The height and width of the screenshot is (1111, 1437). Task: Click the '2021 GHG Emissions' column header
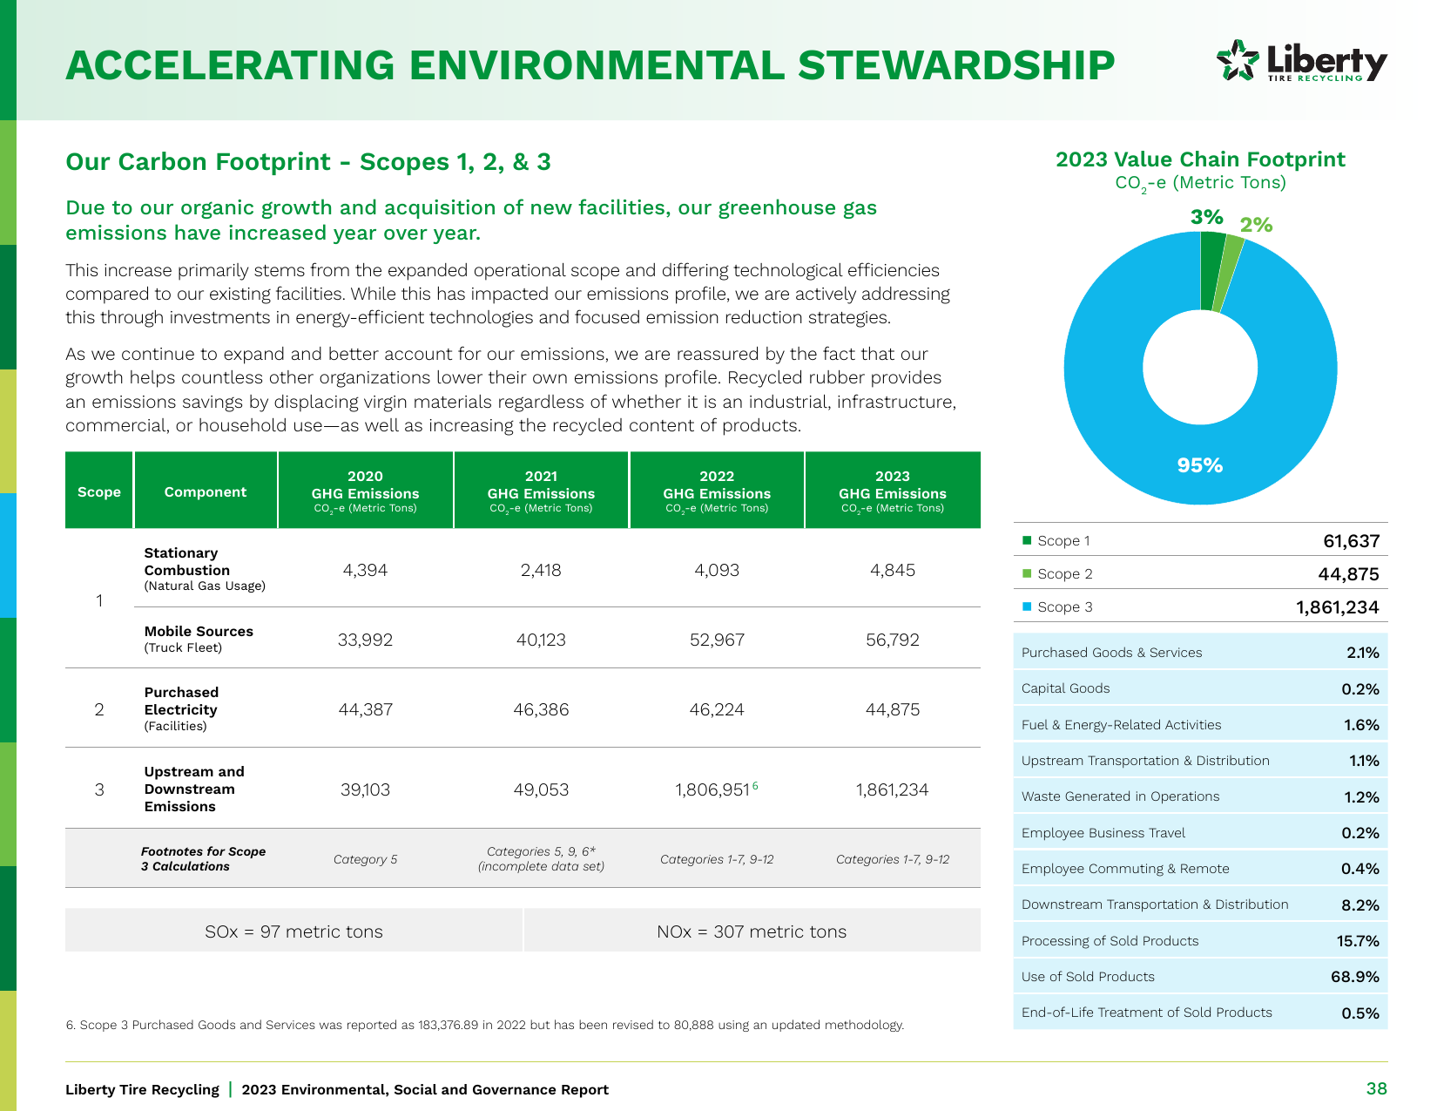541,491
